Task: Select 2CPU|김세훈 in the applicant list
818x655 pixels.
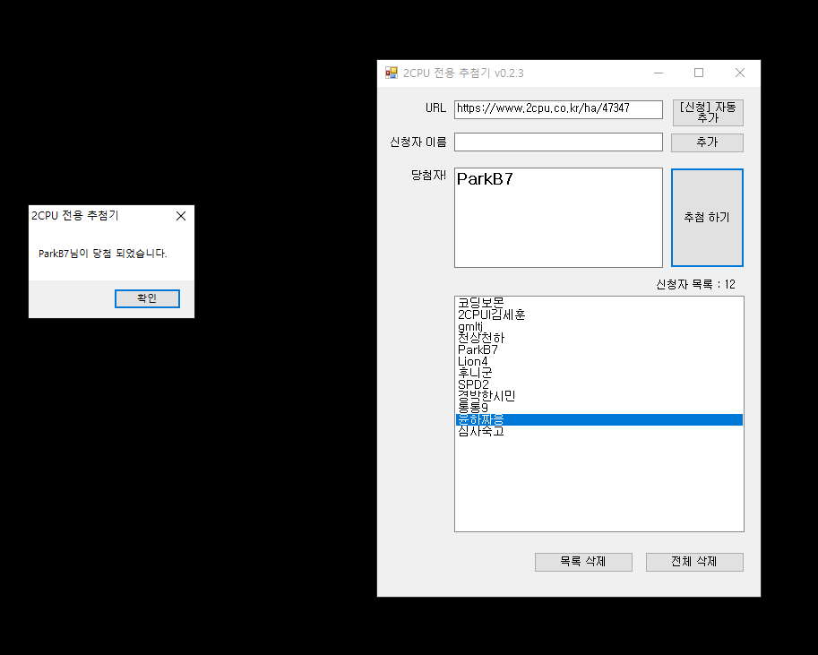Action: click(x=598, y=315)
